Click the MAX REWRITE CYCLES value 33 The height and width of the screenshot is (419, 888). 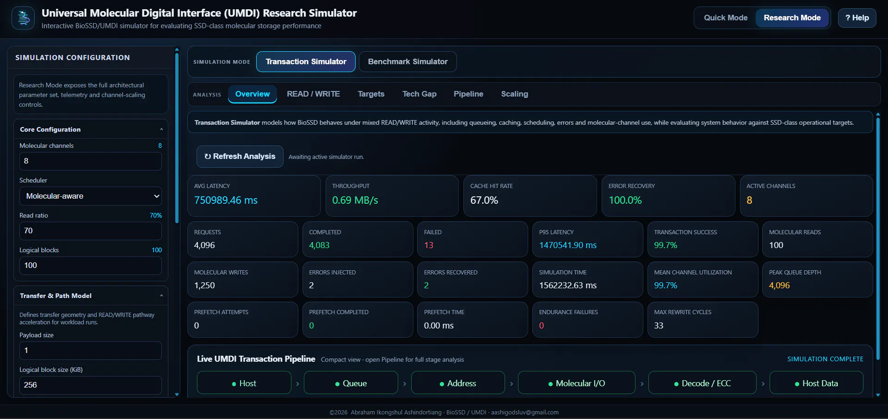click(659, 326)
